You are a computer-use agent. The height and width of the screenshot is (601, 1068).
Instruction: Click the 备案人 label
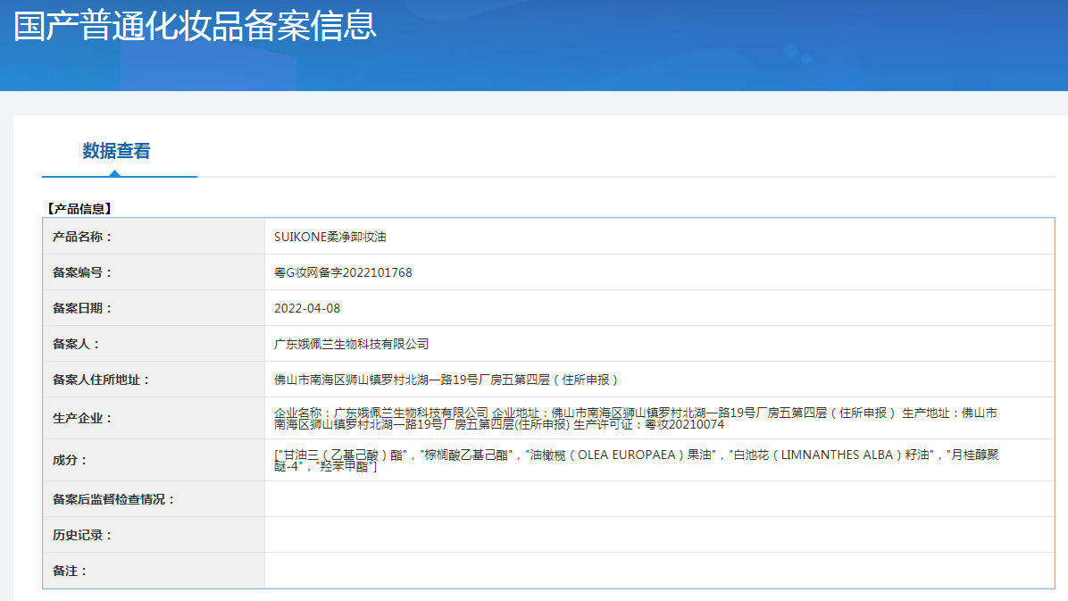point(76,344)
